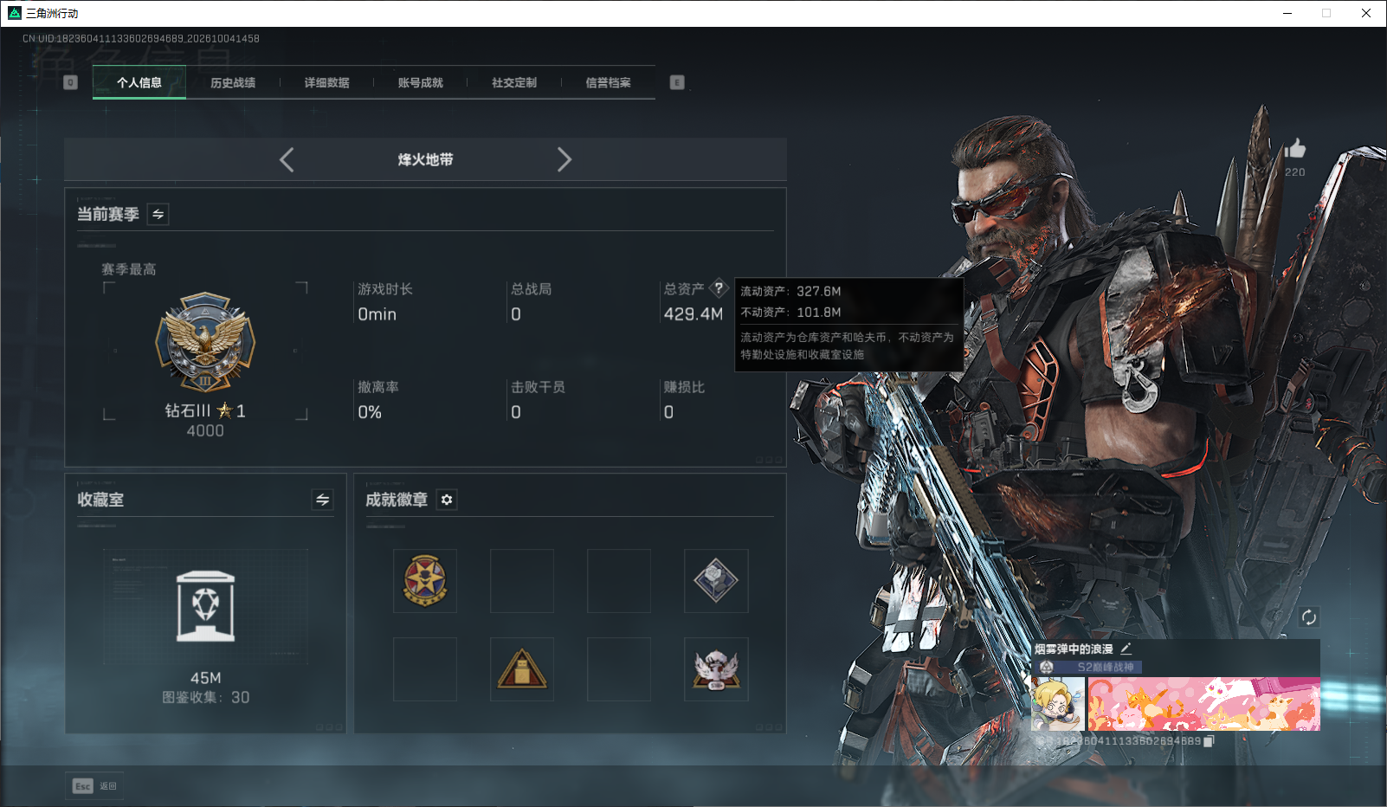Click the red star medal badge
Screen dimensions: 1387x807
[425, 580]
